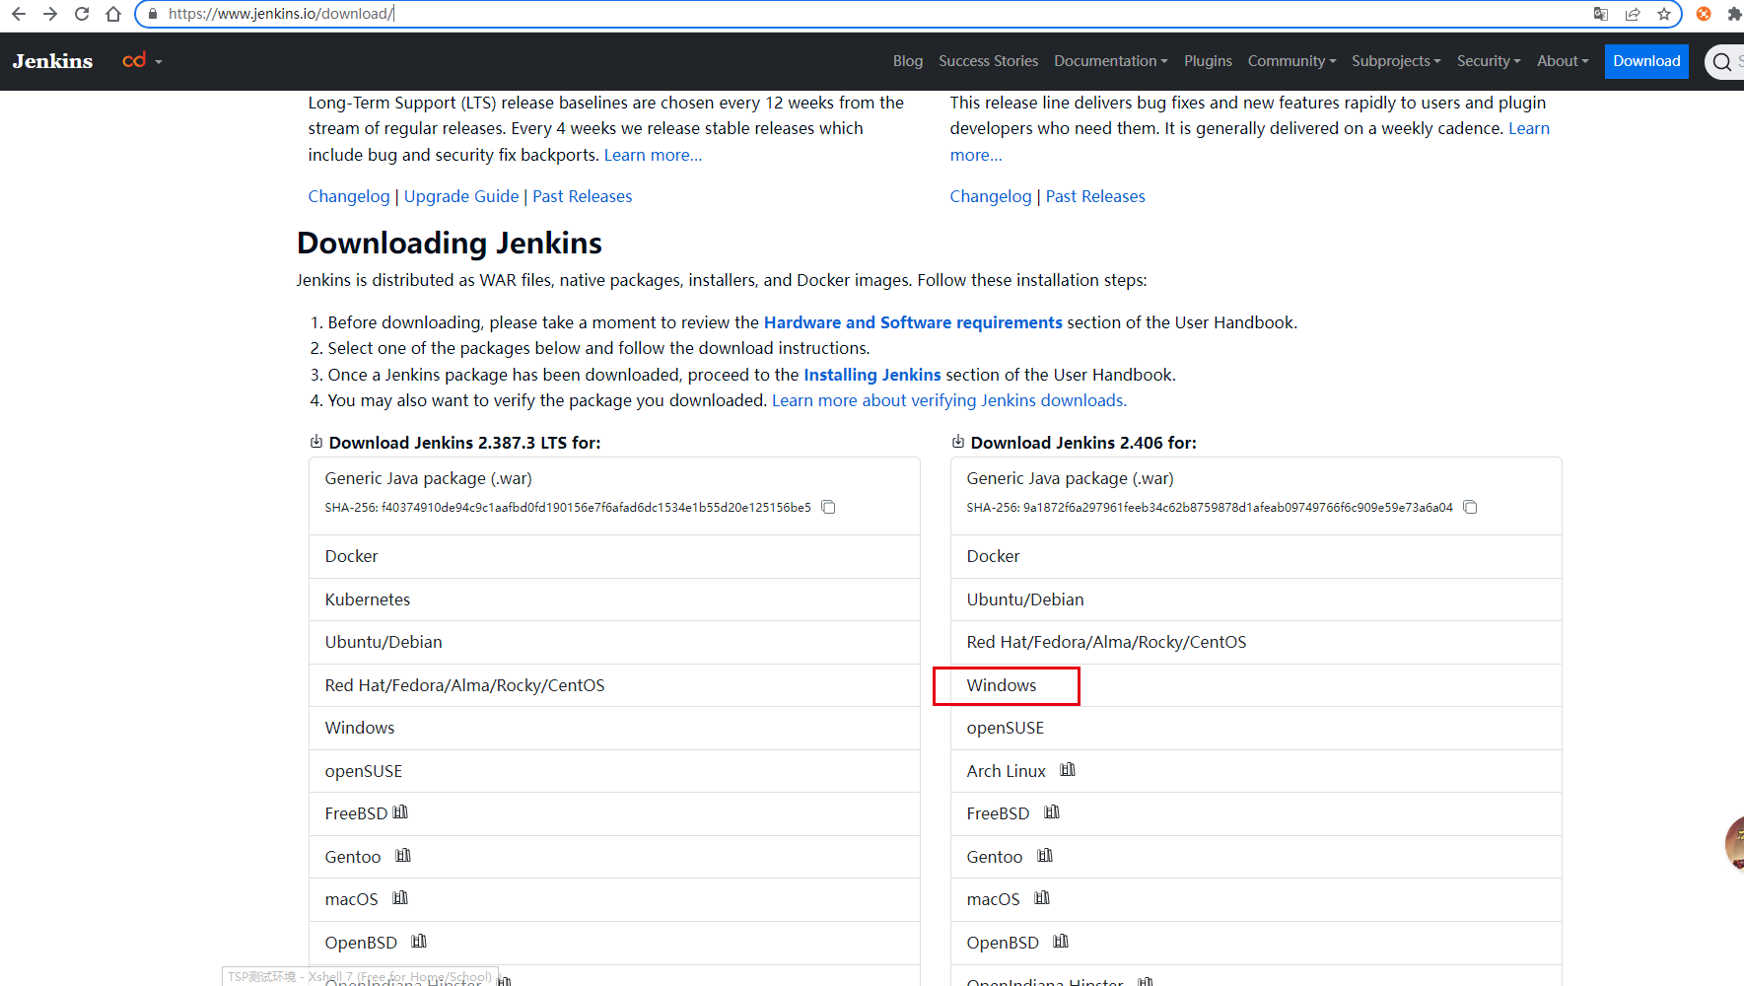
Task: Open the LTS Past Releases link
Action: [583, 196]
